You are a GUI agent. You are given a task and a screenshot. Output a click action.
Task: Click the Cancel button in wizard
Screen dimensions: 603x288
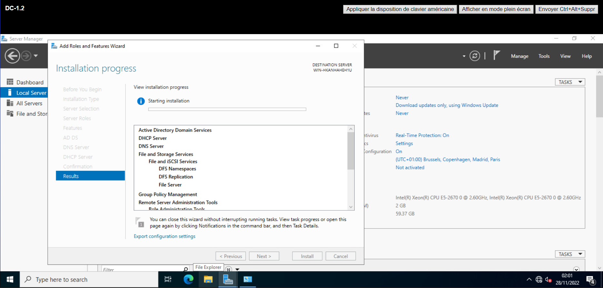tap(341, 256)
